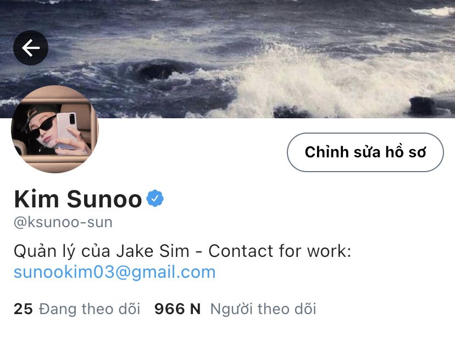Open the sunookim03@gmail.com email link
The height and width of the screenshot is (357, 455).
coord(115,272)
